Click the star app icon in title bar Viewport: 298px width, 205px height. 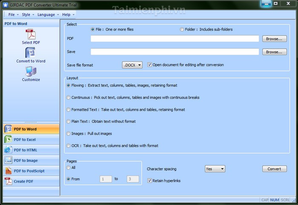5,5
